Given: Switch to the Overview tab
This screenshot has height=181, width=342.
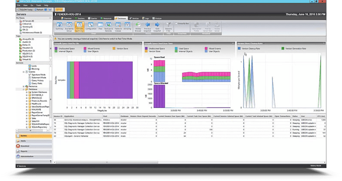Looking at the screenshot, I should pos(67,18).
